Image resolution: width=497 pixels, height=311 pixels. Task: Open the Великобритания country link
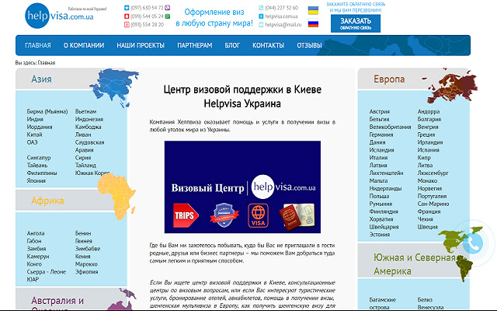pyautogui.click(x=390, y=127)
